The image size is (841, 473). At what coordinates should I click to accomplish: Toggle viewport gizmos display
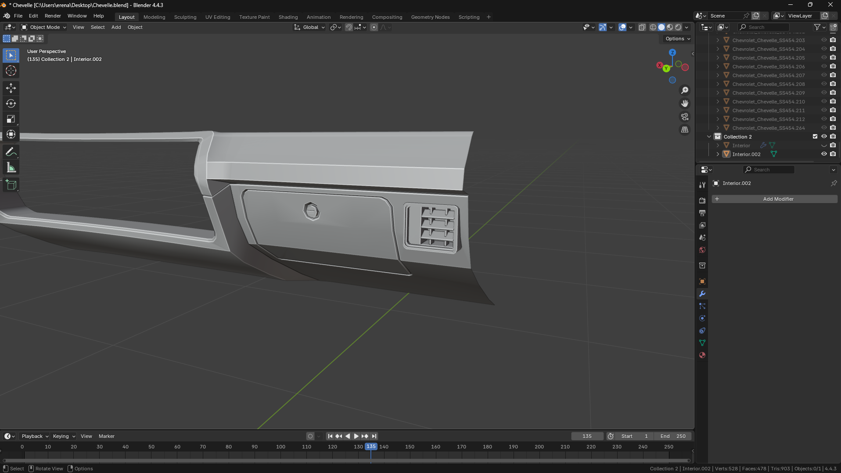click(603, 27)
